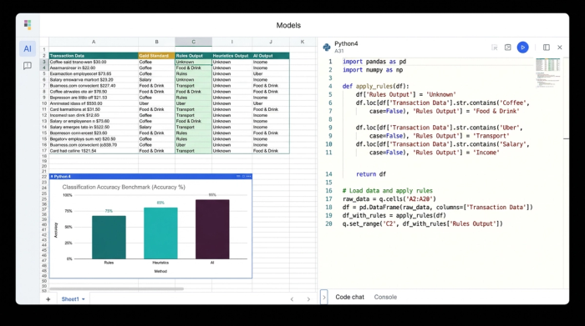Select cell 'Anninetad idass of $550.00'
The height and width of the screenshot is (326, 585).
tap(94, 103)
